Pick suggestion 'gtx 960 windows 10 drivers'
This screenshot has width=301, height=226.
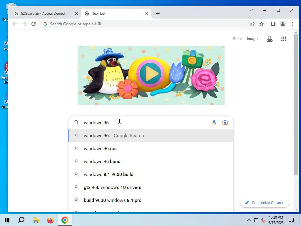point(151,187)
